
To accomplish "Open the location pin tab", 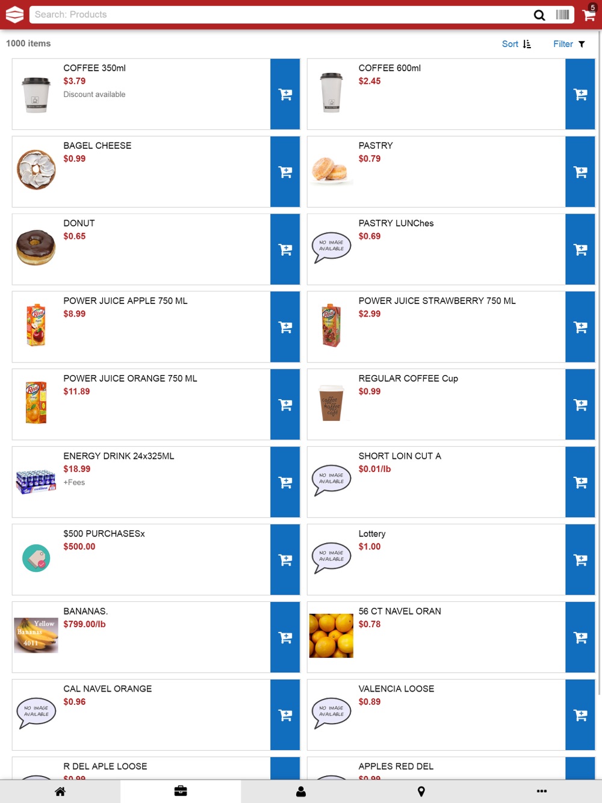I will pyautogui.click(x=421, y=792).
